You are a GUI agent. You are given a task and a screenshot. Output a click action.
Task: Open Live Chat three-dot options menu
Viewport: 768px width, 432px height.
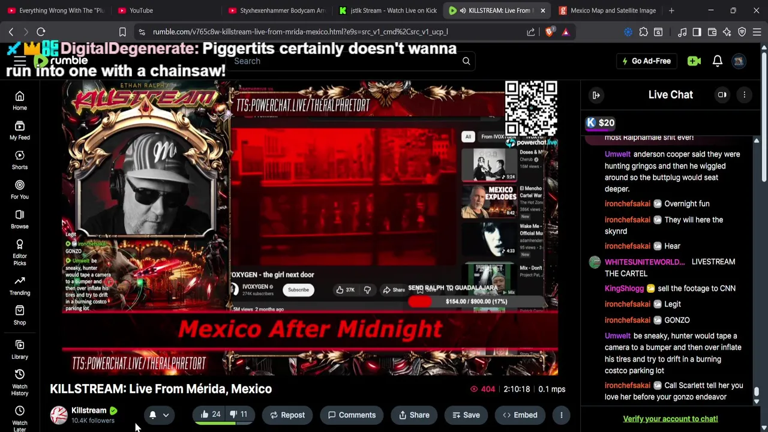(x=744, y=95)
